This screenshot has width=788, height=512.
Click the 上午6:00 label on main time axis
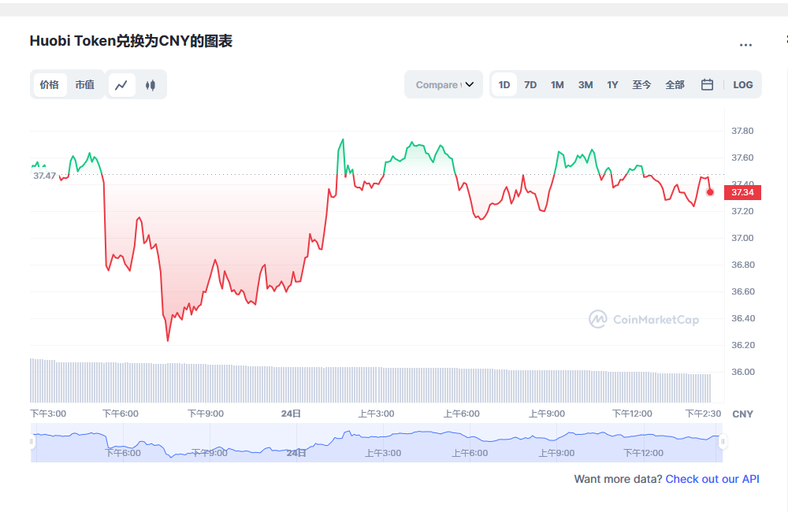pos(461,414)
